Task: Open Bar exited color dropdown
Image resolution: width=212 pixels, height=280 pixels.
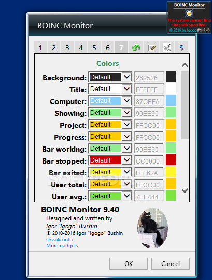Action: (x=110, y=172)
